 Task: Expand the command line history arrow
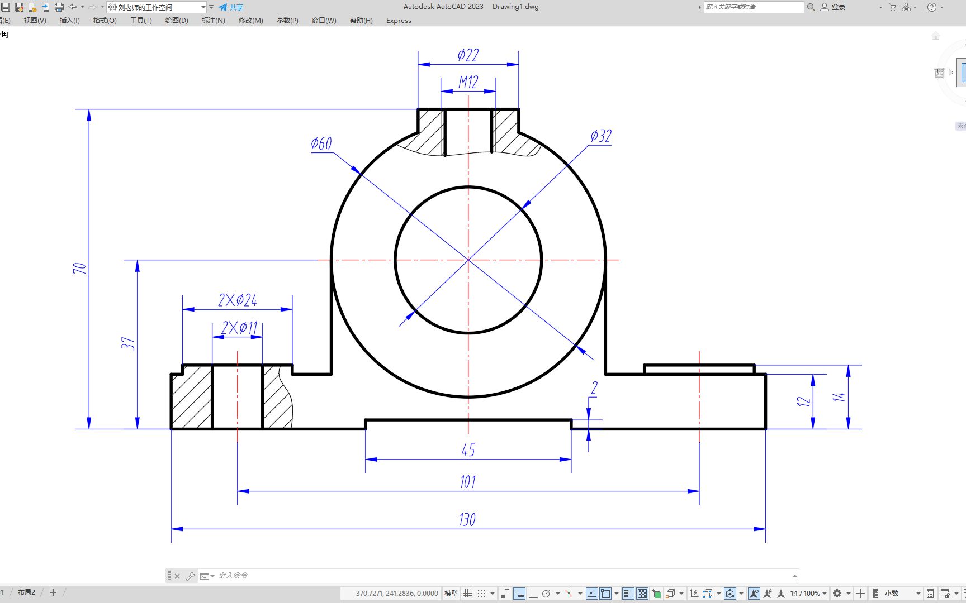click(794, 576)
